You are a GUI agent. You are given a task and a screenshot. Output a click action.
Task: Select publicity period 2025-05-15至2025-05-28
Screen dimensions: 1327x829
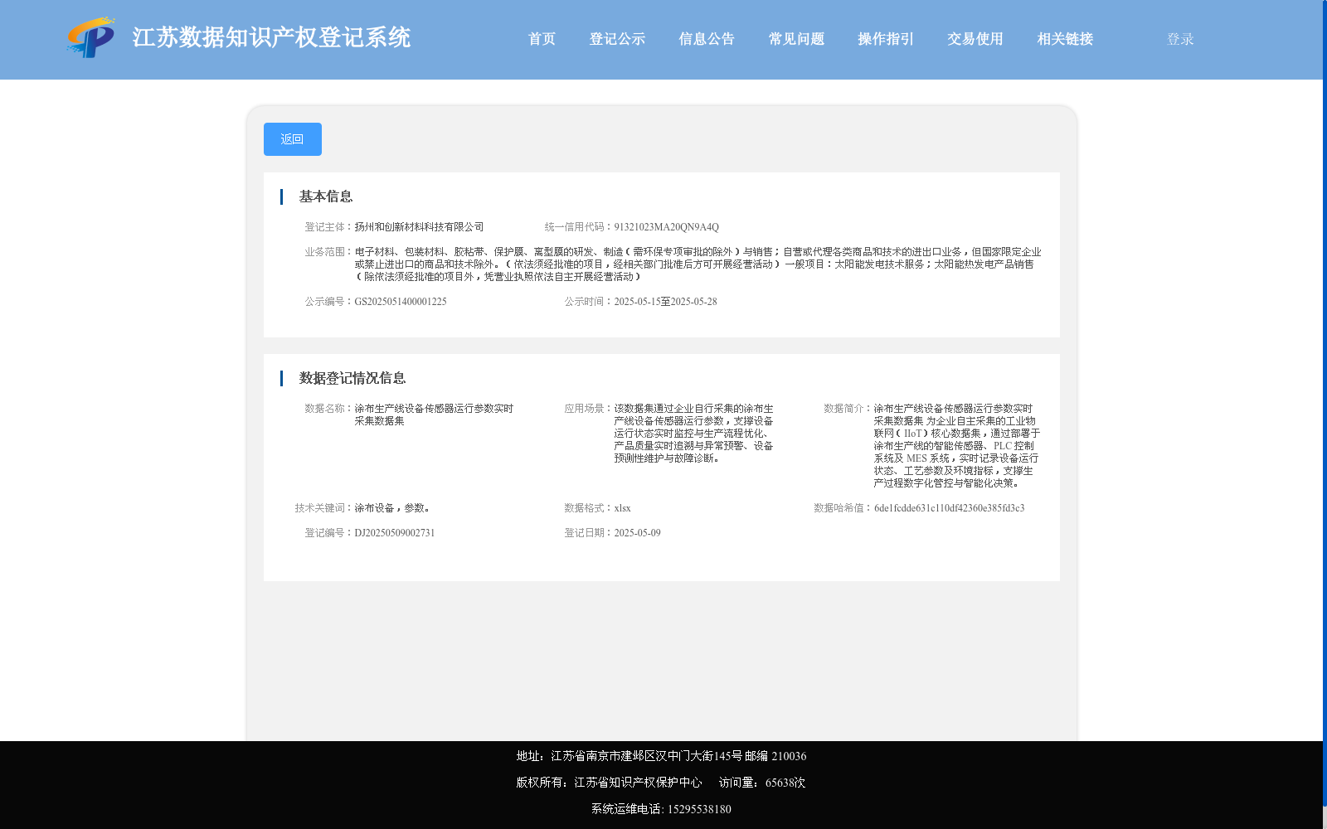coord(665,302)
